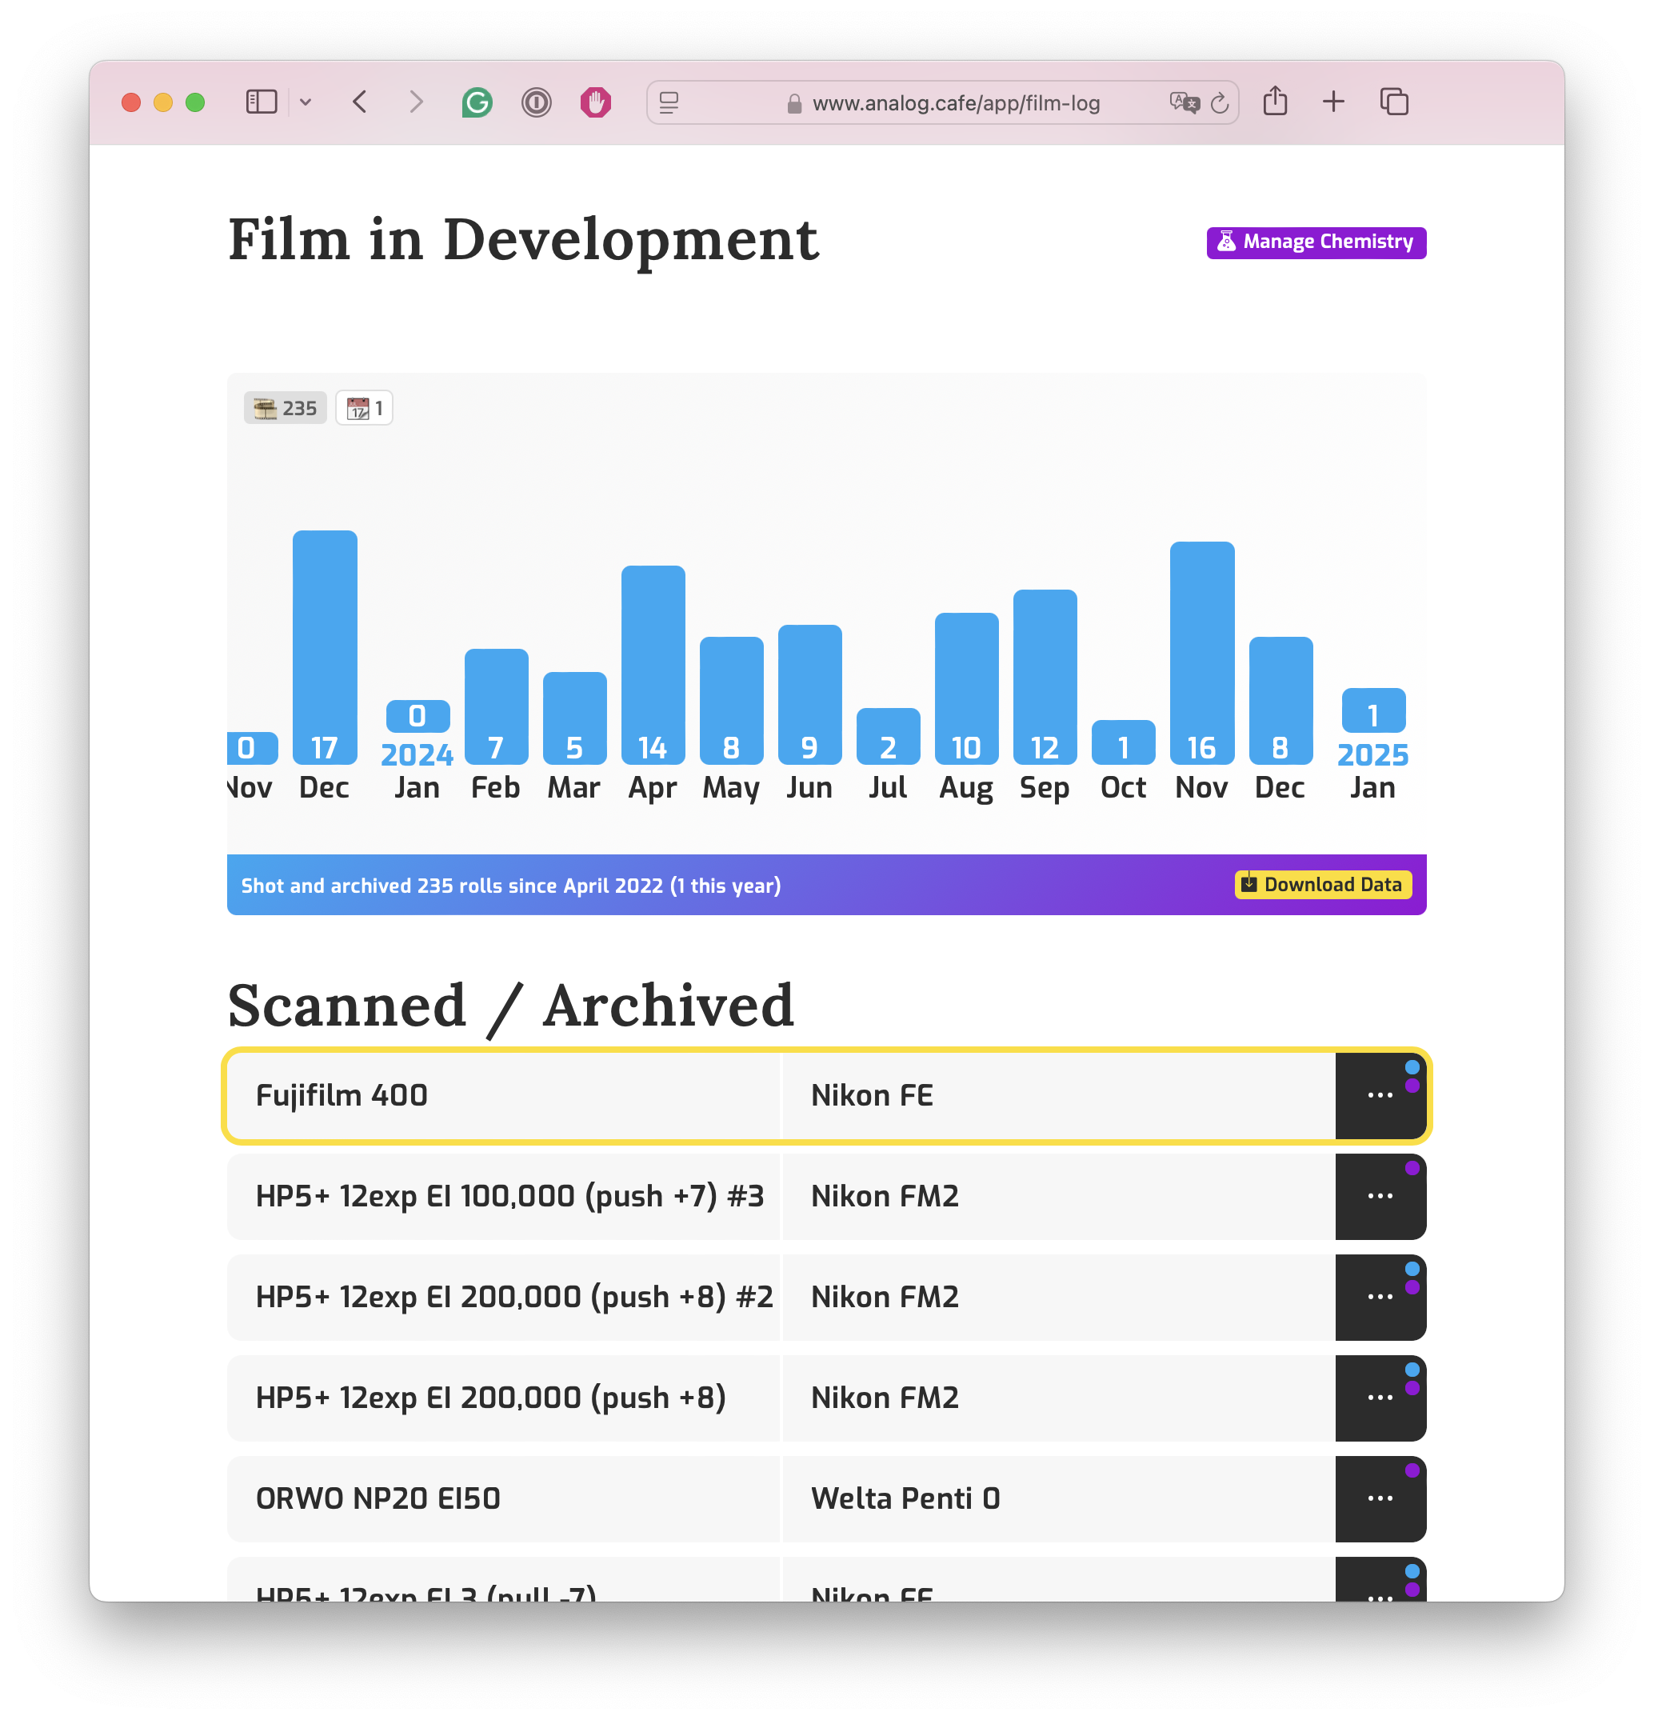Go back with the back arrow
This screenshot has height=1720, width=1654.
[360, 102]
